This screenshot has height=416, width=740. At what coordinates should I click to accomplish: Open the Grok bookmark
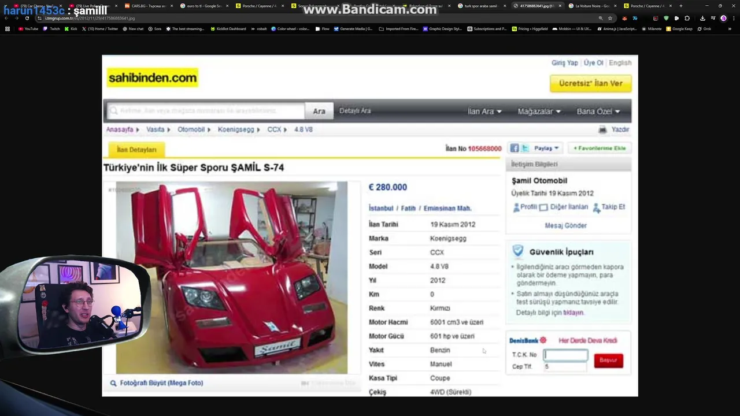(704, 29)
